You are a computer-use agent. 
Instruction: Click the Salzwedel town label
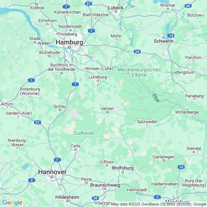pos(147,122)
